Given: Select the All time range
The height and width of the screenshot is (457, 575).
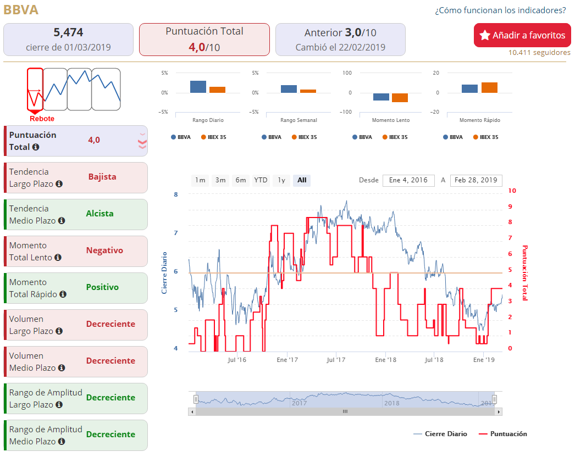Looking at the screenshot, I should coord(302,180).
